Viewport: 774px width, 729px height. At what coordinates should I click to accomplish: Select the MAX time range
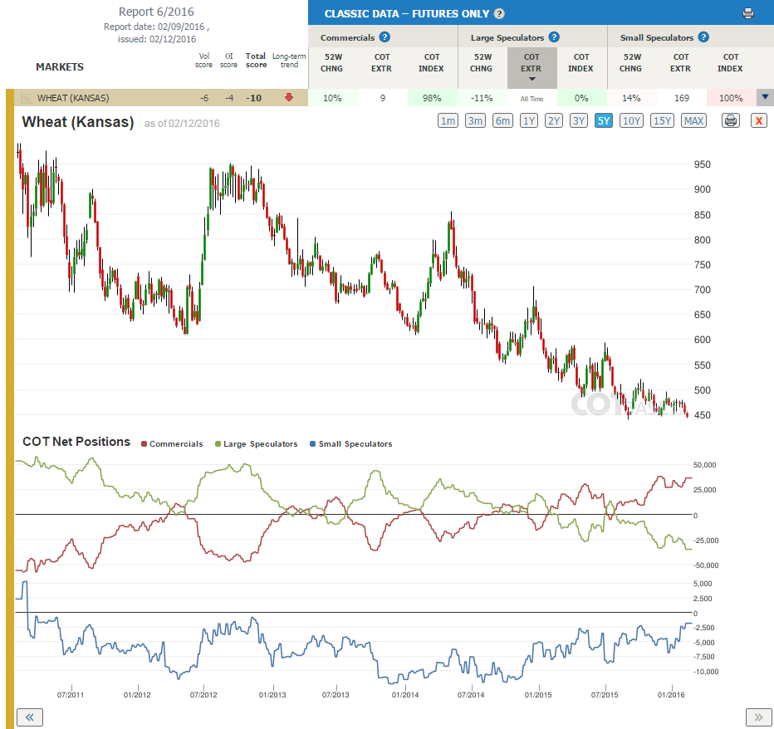tap(693, 120)
